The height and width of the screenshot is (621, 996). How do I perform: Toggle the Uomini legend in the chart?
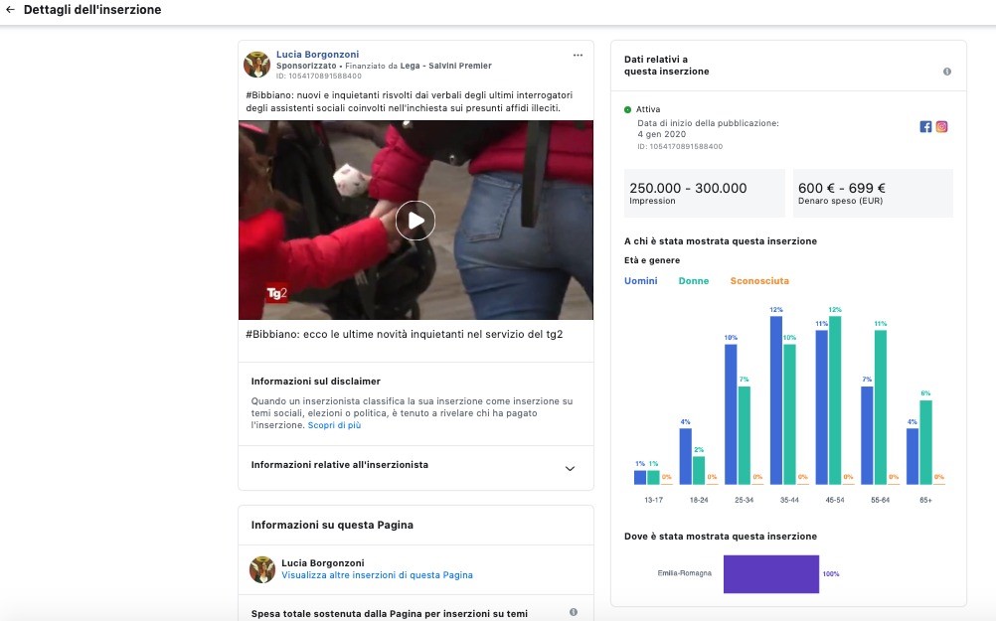coord(640,281)
